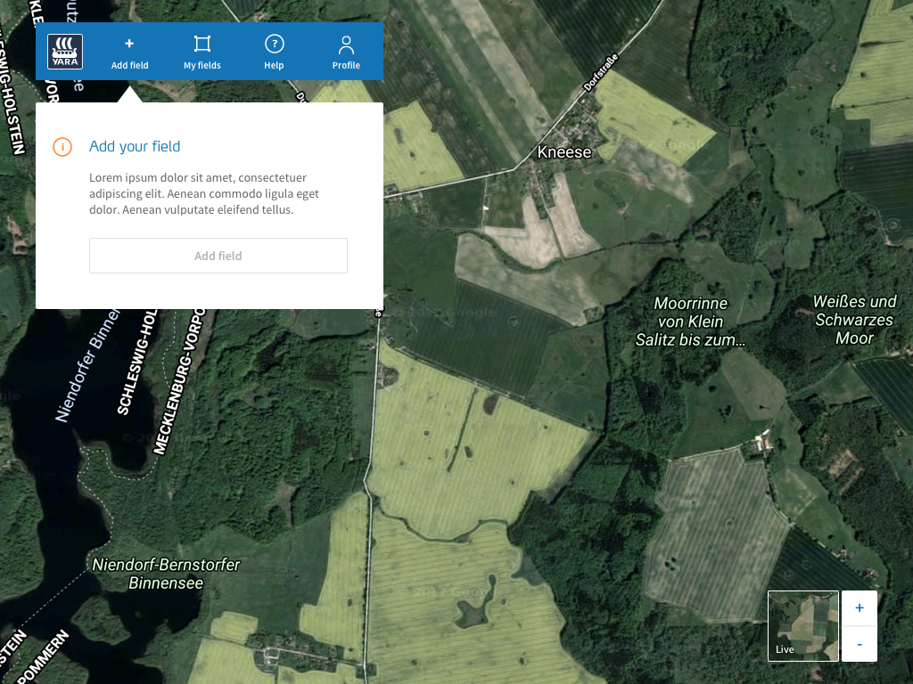Select the Moorrinne von Klein Salitz map label

coord(690,322)
